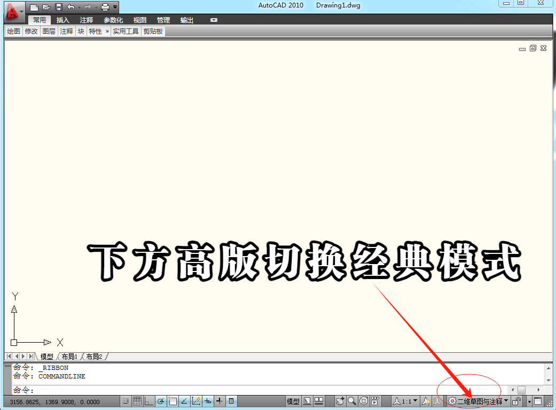Viewport: 556px width, 410px height.
Task: Click the 模型 button in status bar
Action: (293, 401)
